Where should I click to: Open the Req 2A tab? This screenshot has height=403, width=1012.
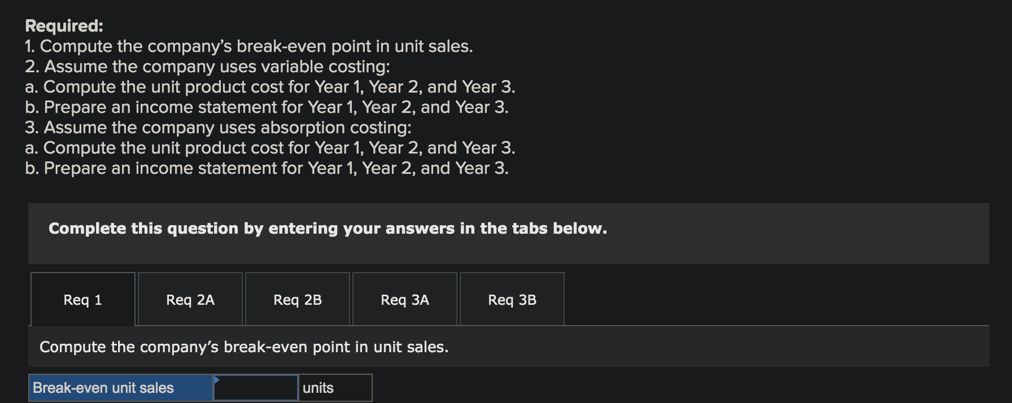(190, 299)
